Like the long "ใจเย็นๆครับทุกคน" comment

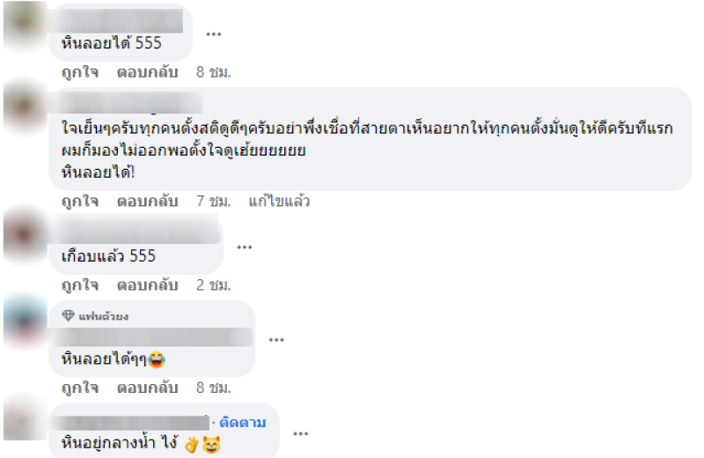pos(80,201)
